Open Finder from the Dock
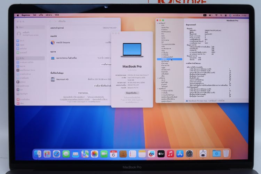Screen dimensions: 261x174 [38, 154]
